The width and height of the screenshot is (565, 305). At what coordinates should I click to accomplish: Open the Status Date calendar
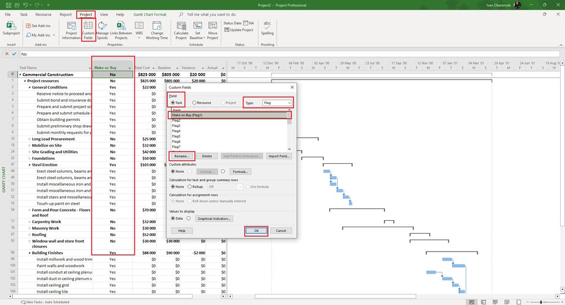coord(246,23)
